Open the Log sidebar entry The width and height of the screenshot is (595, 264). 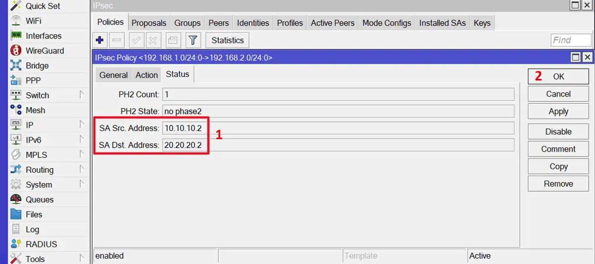(32, 229)
